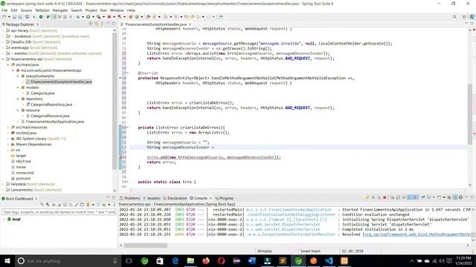The image size is (476, 267).
Task: Click the Pin Console icon
Action: coord(423,198)
